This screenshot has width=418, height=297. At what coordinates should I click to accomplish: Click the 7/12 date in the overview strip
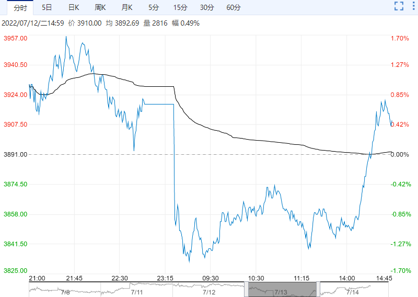pyautogui.click(x=208, y=292)
